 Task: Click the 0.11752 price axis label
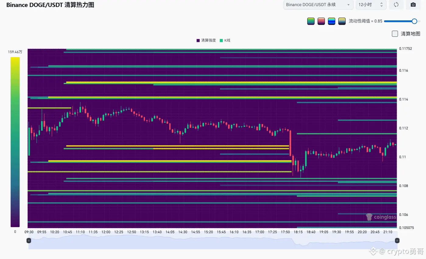click(405, 49)
